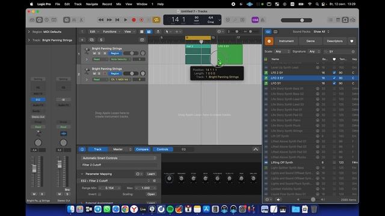
Task: Click the Capture Recording button
Action: 141,20
